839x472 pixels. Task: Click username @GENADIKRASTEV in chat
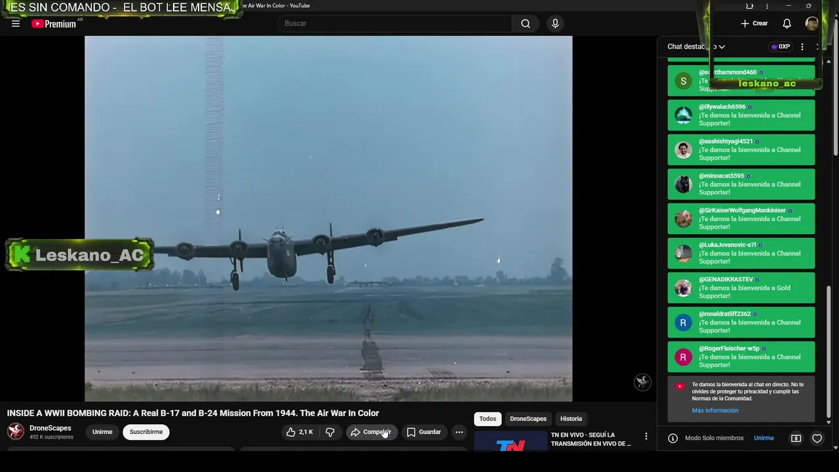pos(726,279)
